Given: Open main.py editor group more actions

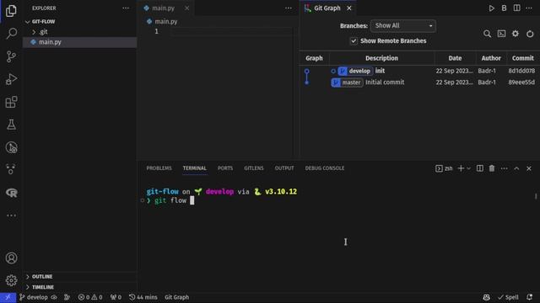Looking at the screenshot, I should tap(289, 8).
